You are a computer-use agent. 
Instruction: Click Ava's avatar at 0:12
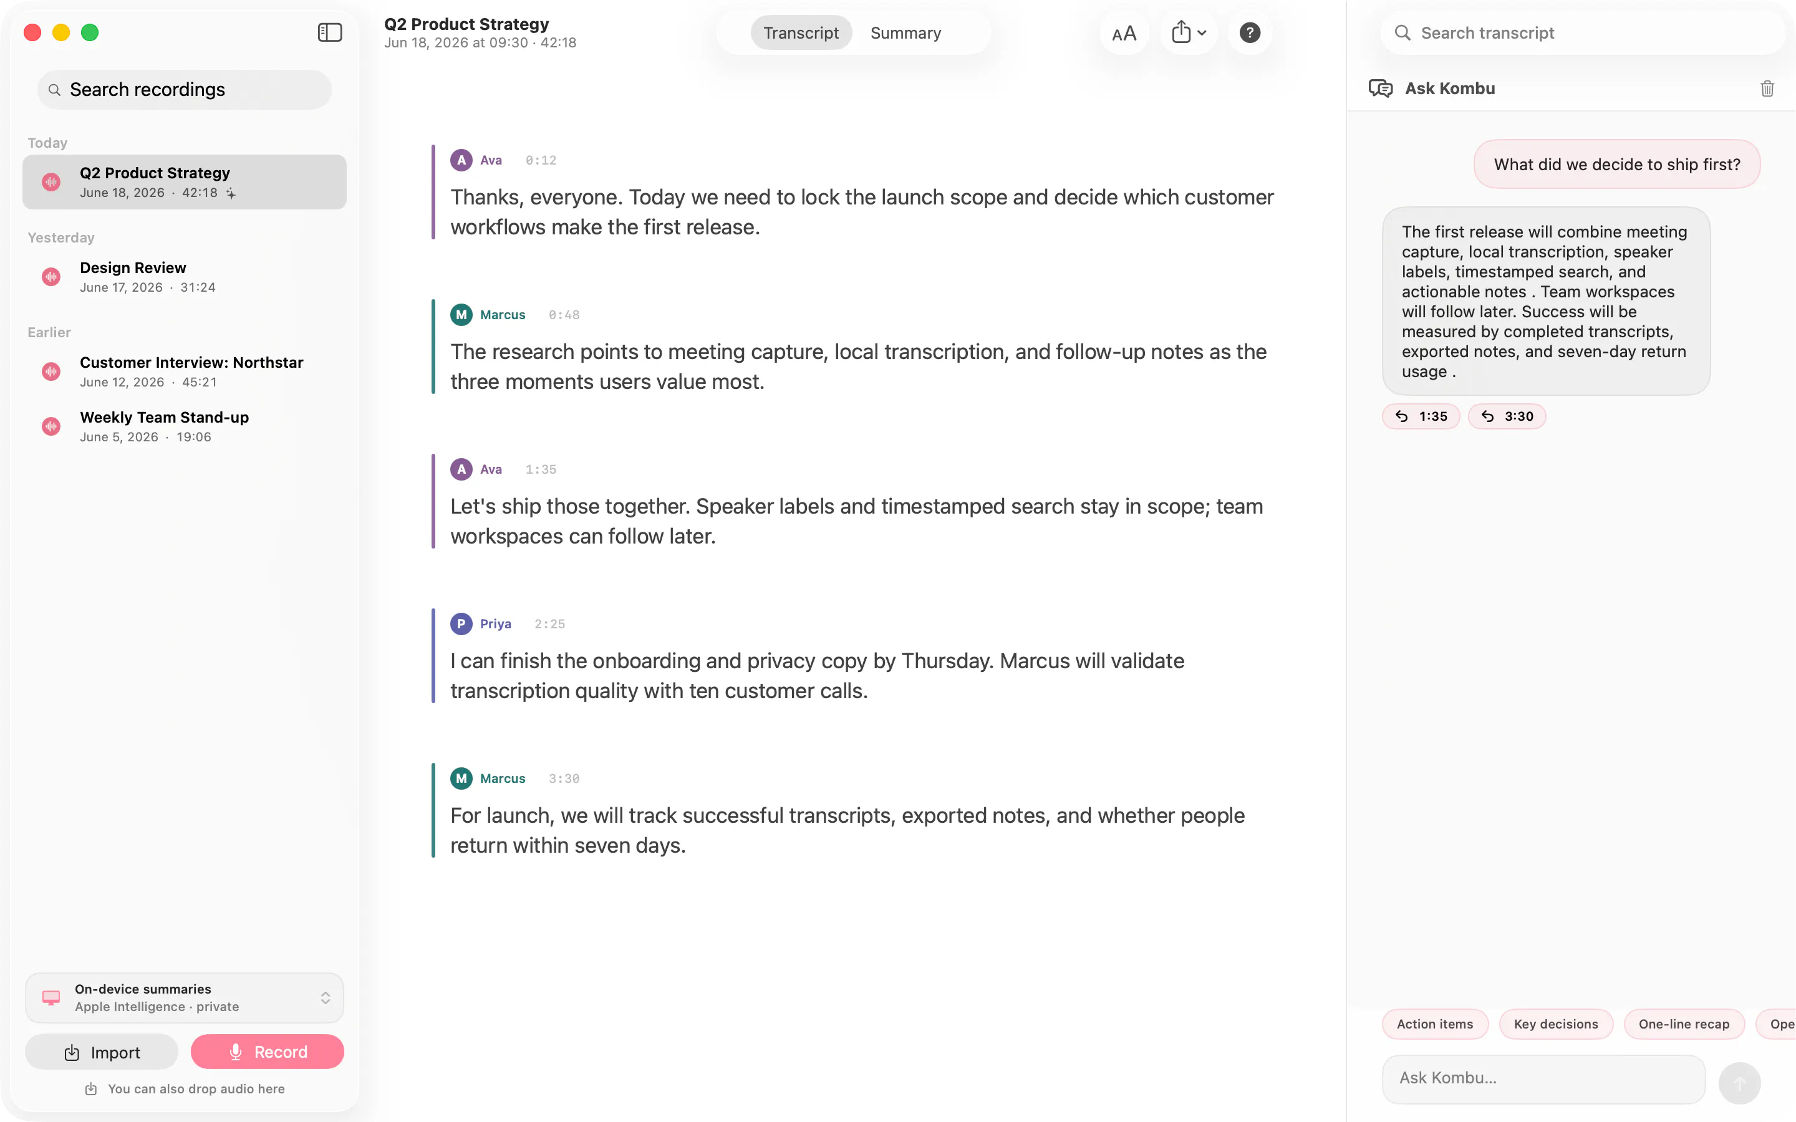point(461,160)
